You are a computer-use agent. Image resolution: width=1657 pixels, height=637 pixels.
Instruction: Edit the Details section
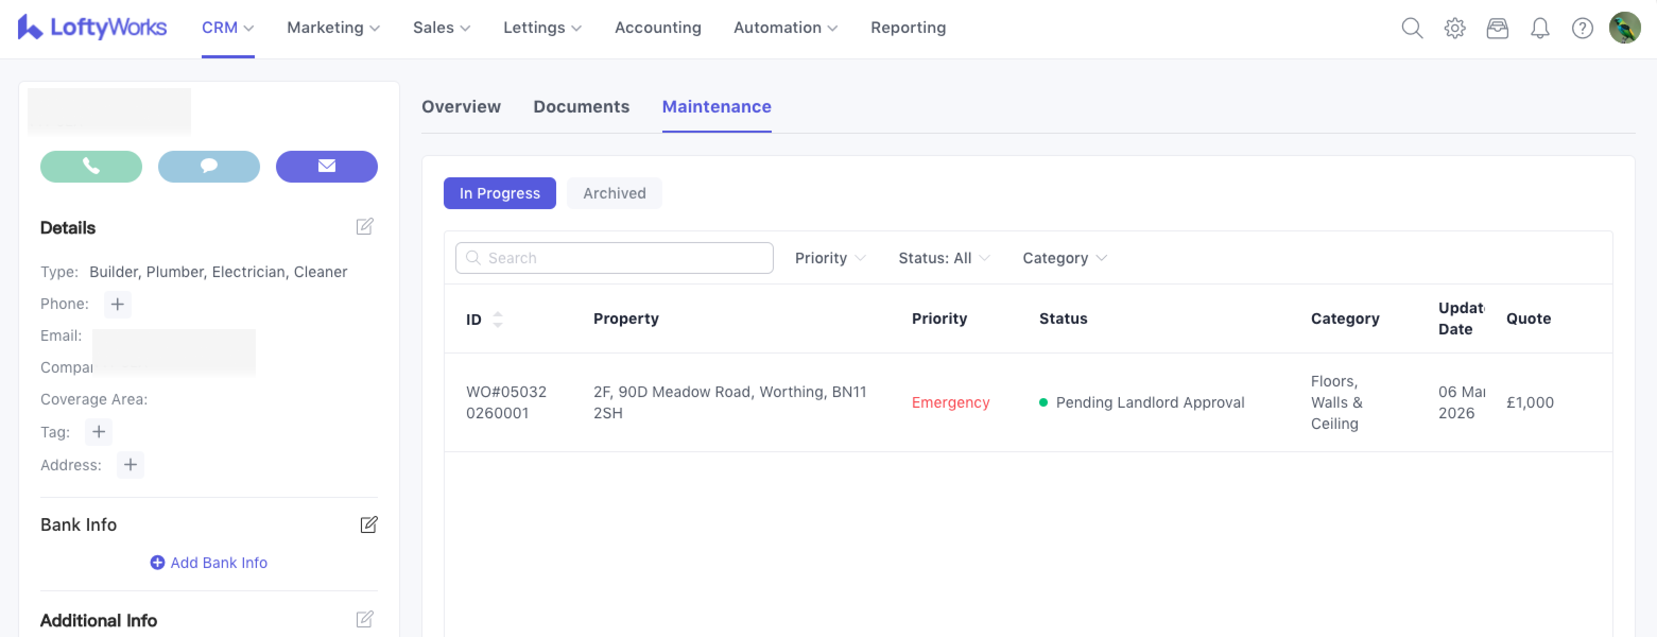[365, 227]
